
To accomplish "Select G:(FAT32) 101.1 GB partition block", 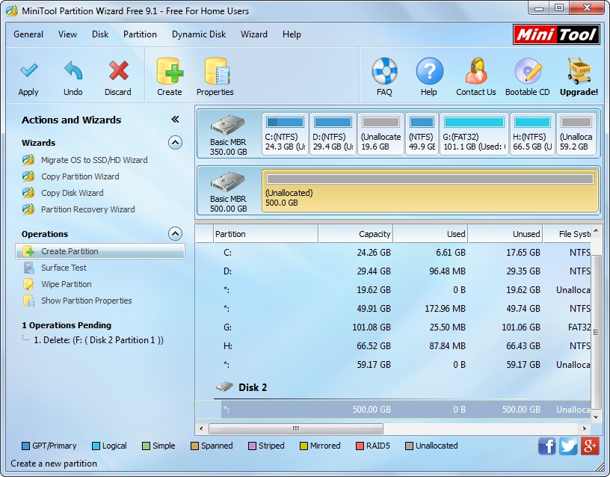I will (x=474, y=134).
